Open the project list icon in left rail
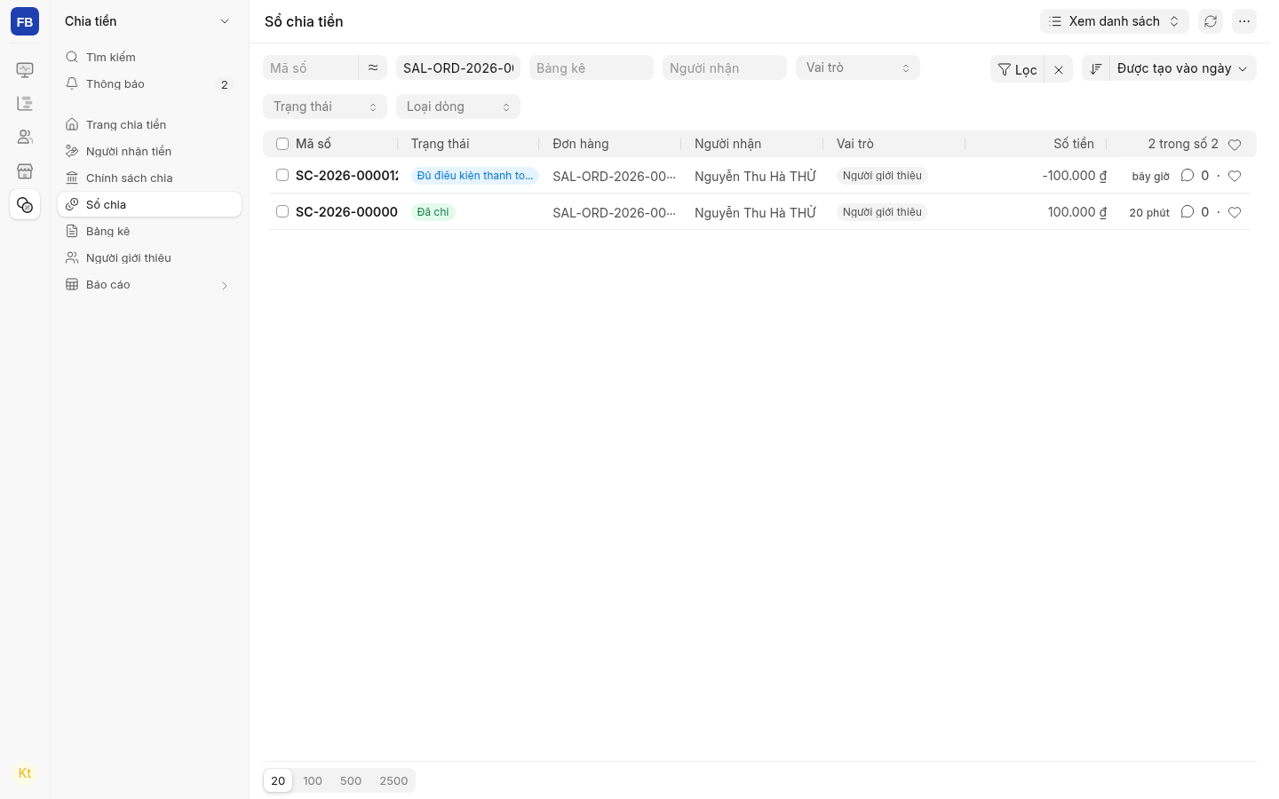Image resolution: width=1279 pixels, height=799 pixels. pos(25,104)
